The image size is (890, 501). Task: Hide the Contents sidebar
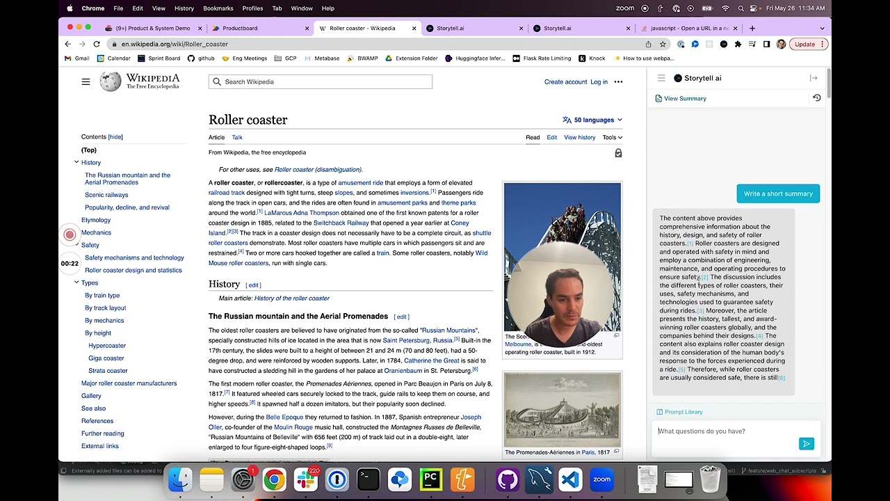[x=115, y=137]
